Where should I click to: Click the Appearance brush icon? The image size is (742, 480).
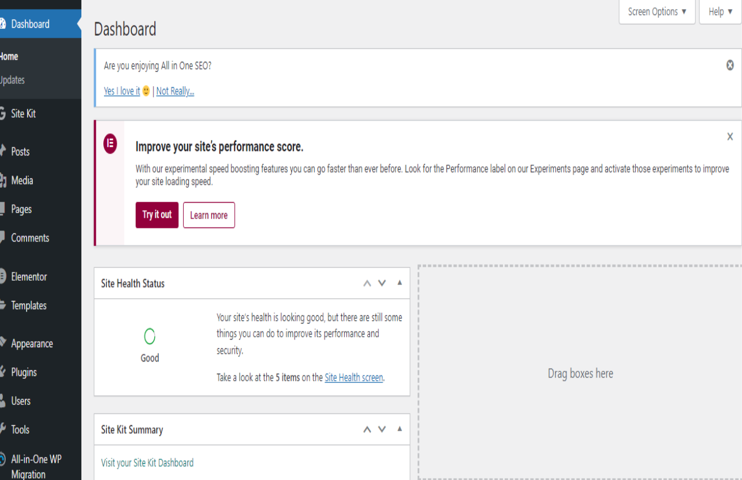click(x=2, y=343)
